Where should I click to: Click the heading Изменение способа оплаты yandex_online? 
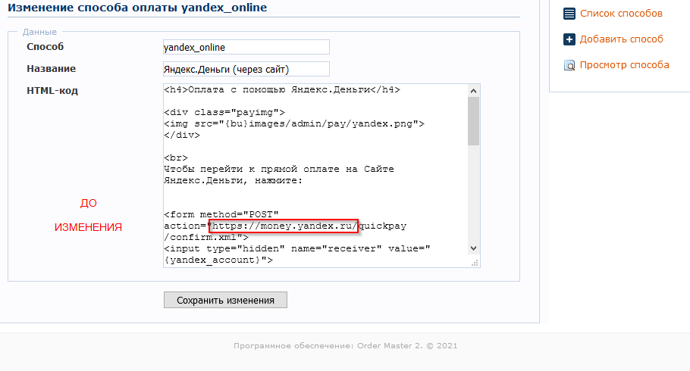(x=137, y=8)
